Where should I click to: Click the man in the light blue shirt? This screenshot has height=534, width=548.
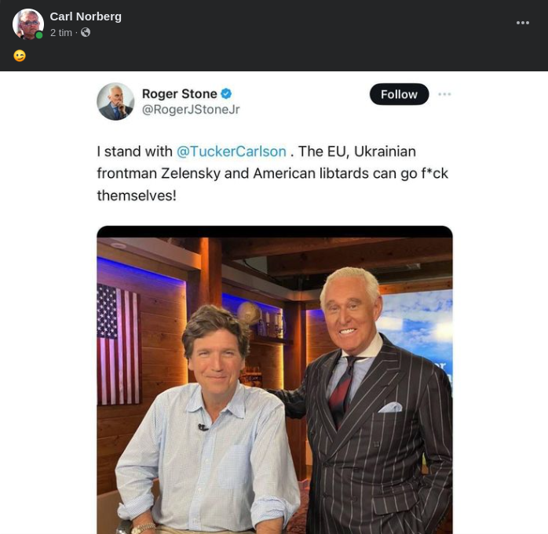(208, 439)
